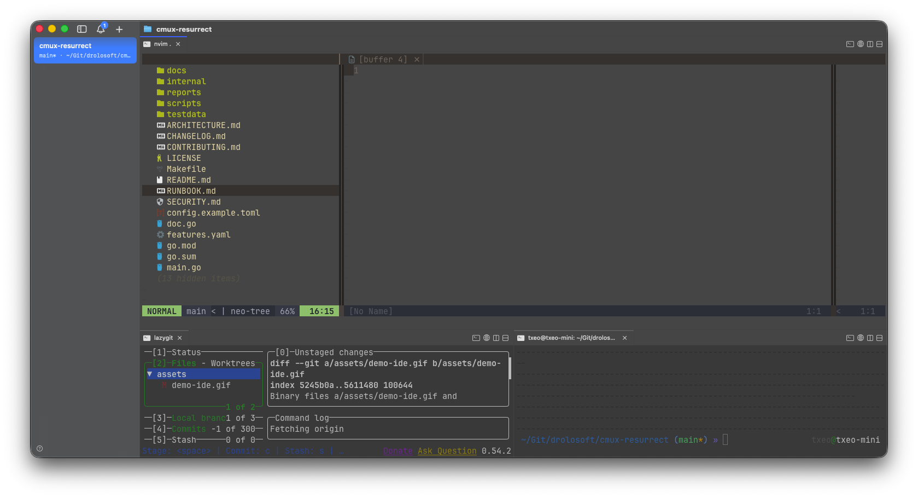918x498 pixels.
Task: Split bottom-right pane side by side
Action: [870, 338]
